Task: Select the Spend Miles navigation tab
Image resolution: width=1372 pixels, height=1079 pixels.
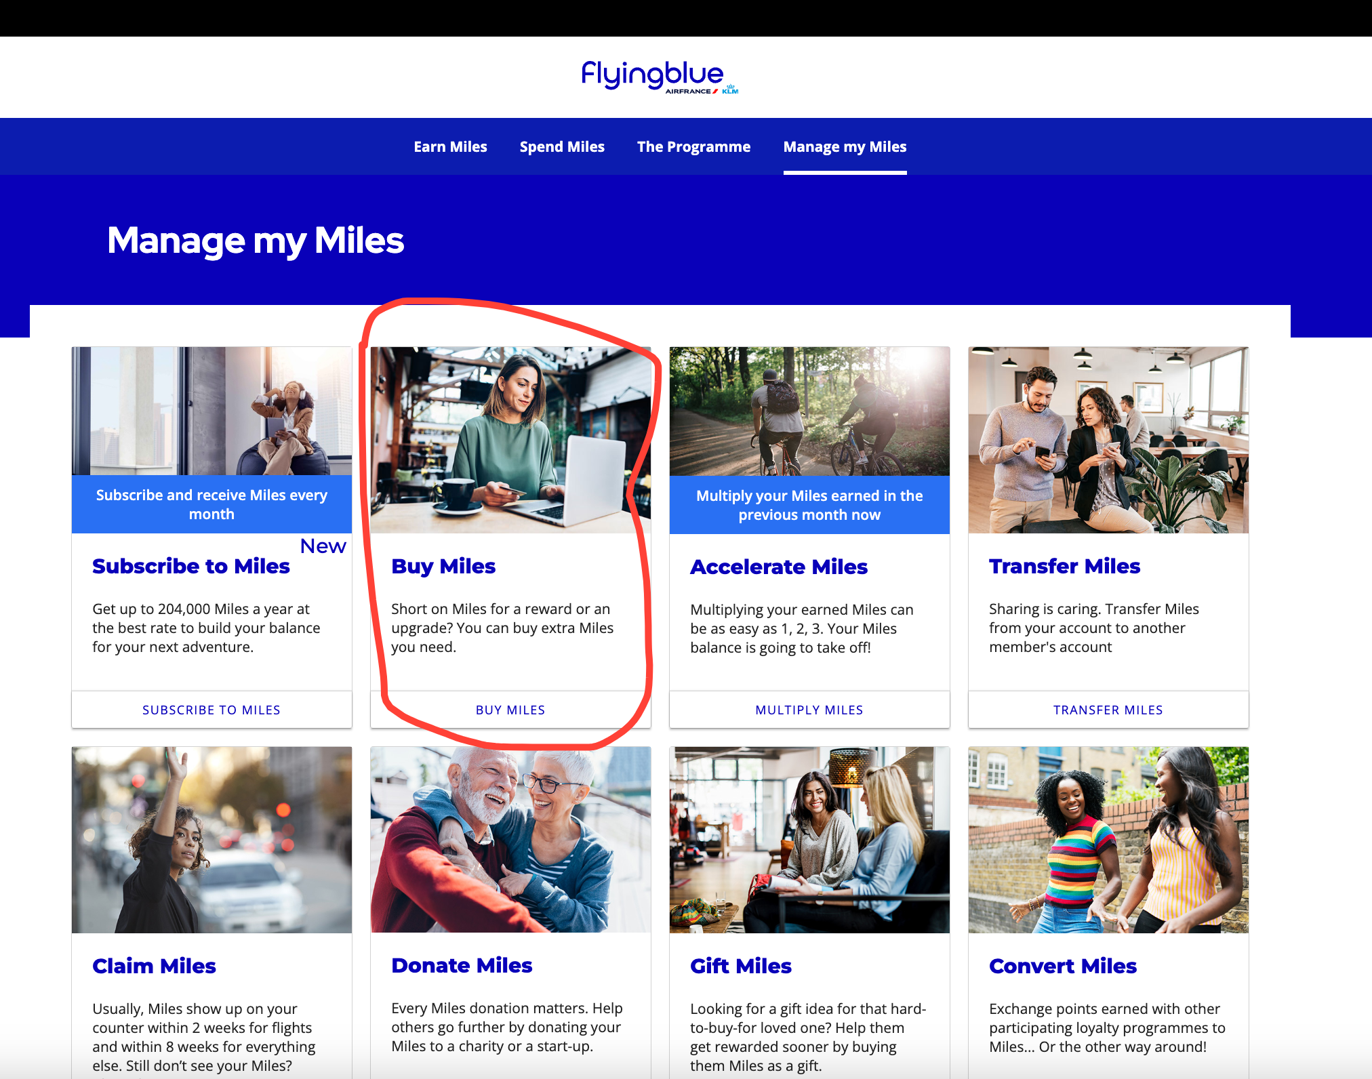Action: (x=561, y=146)
